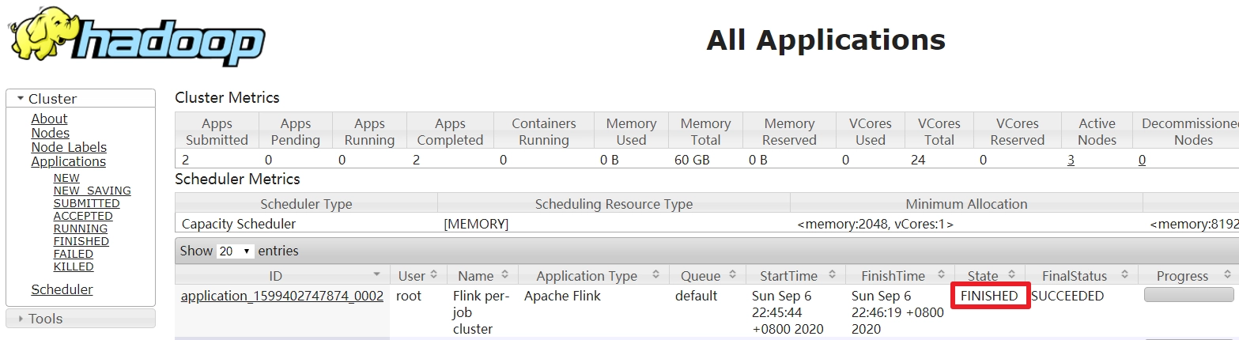
Task: Filter applications by FAILED state
Action: pos(73,254)
